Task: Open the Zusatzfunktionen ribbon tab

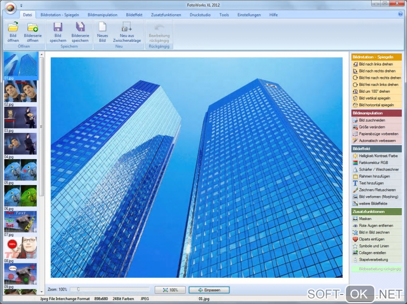Action: [x=166, y=15]
